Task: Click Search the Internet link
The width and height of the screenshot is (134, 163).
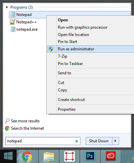Action: (x=27, y=128)
